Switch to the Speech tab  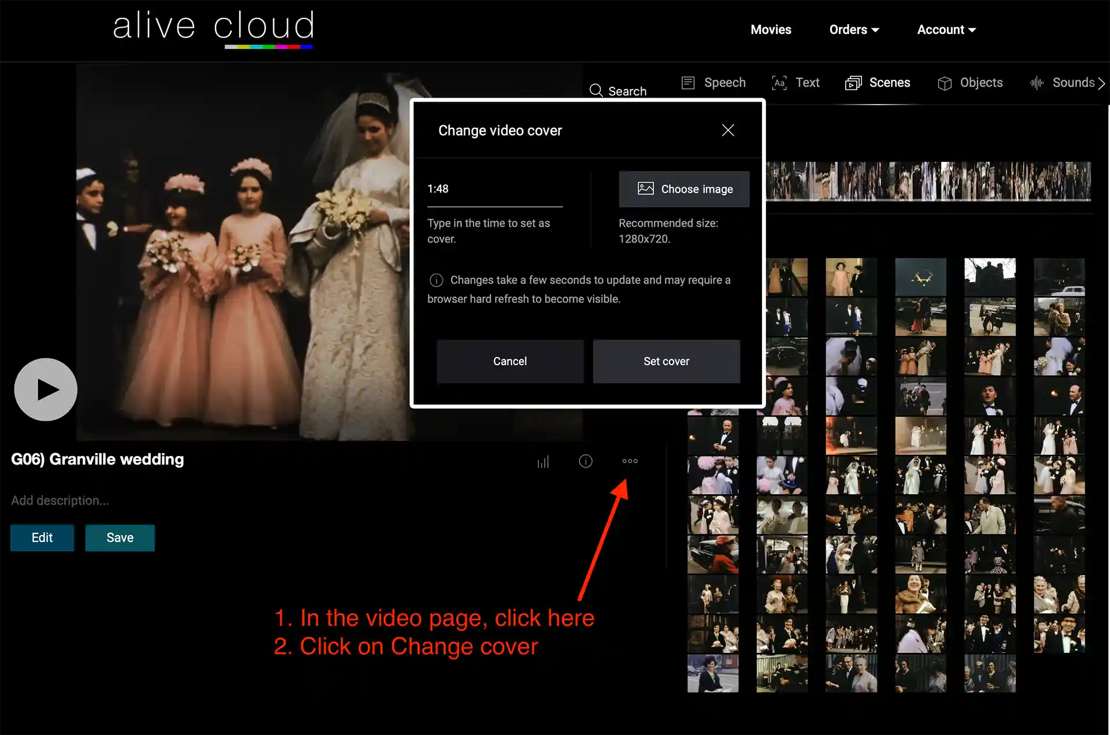coord(713,83)
